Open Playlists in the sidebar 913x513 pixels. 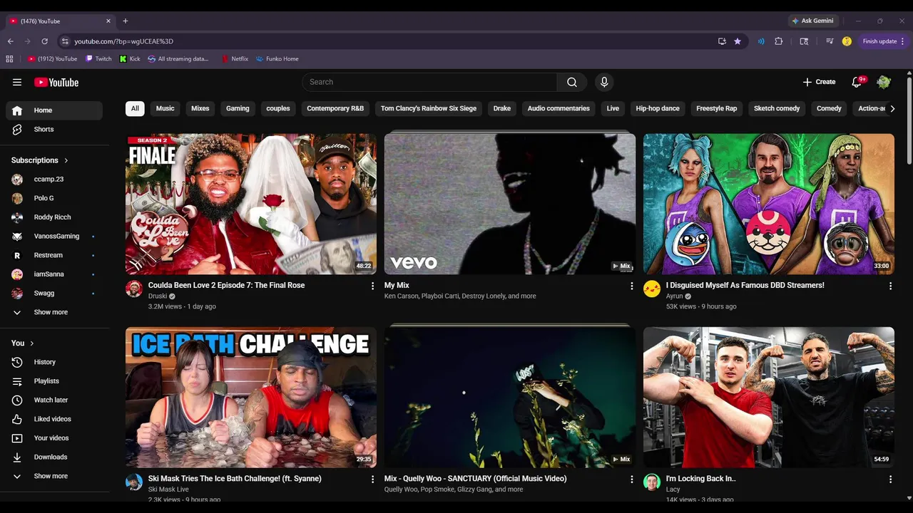54,381
